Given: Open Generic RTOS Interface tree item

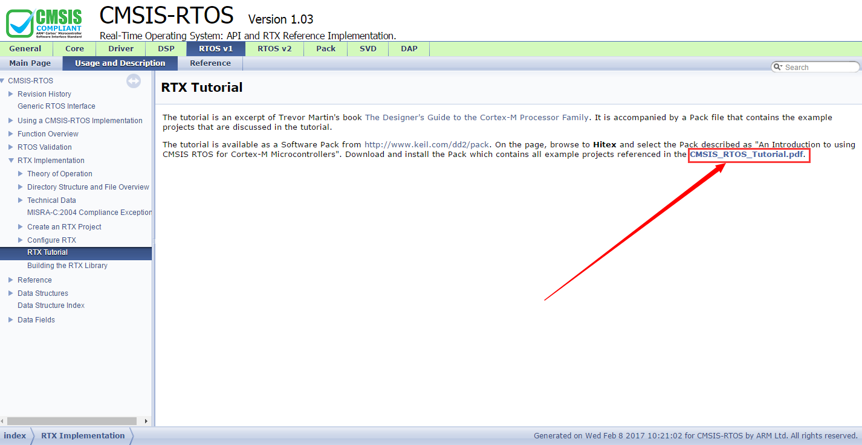Looking at the screenshot, I should (56, 106).
